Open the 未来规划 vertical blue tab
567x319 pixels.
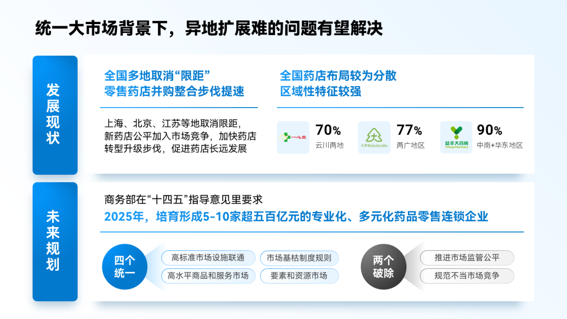55,241
